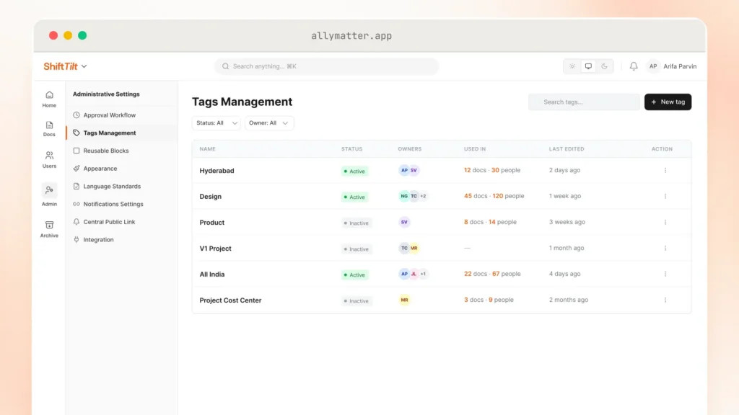Open the Home section in sidebar
This screenshot has width=739, height=415.
pyautogui.click(x=49, y=99)
